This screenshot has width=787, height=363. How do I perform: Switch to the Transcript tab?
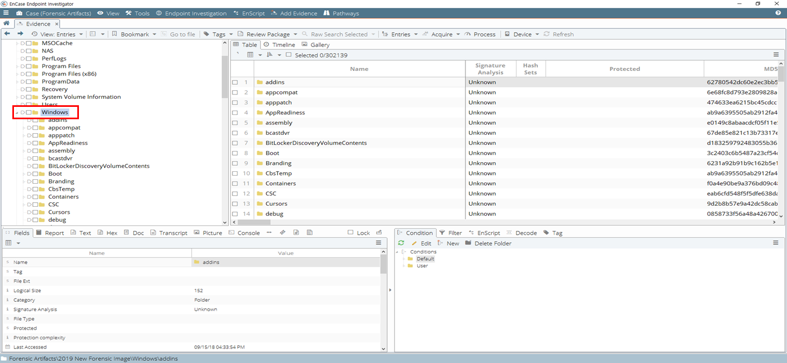(x=169, y=233)
